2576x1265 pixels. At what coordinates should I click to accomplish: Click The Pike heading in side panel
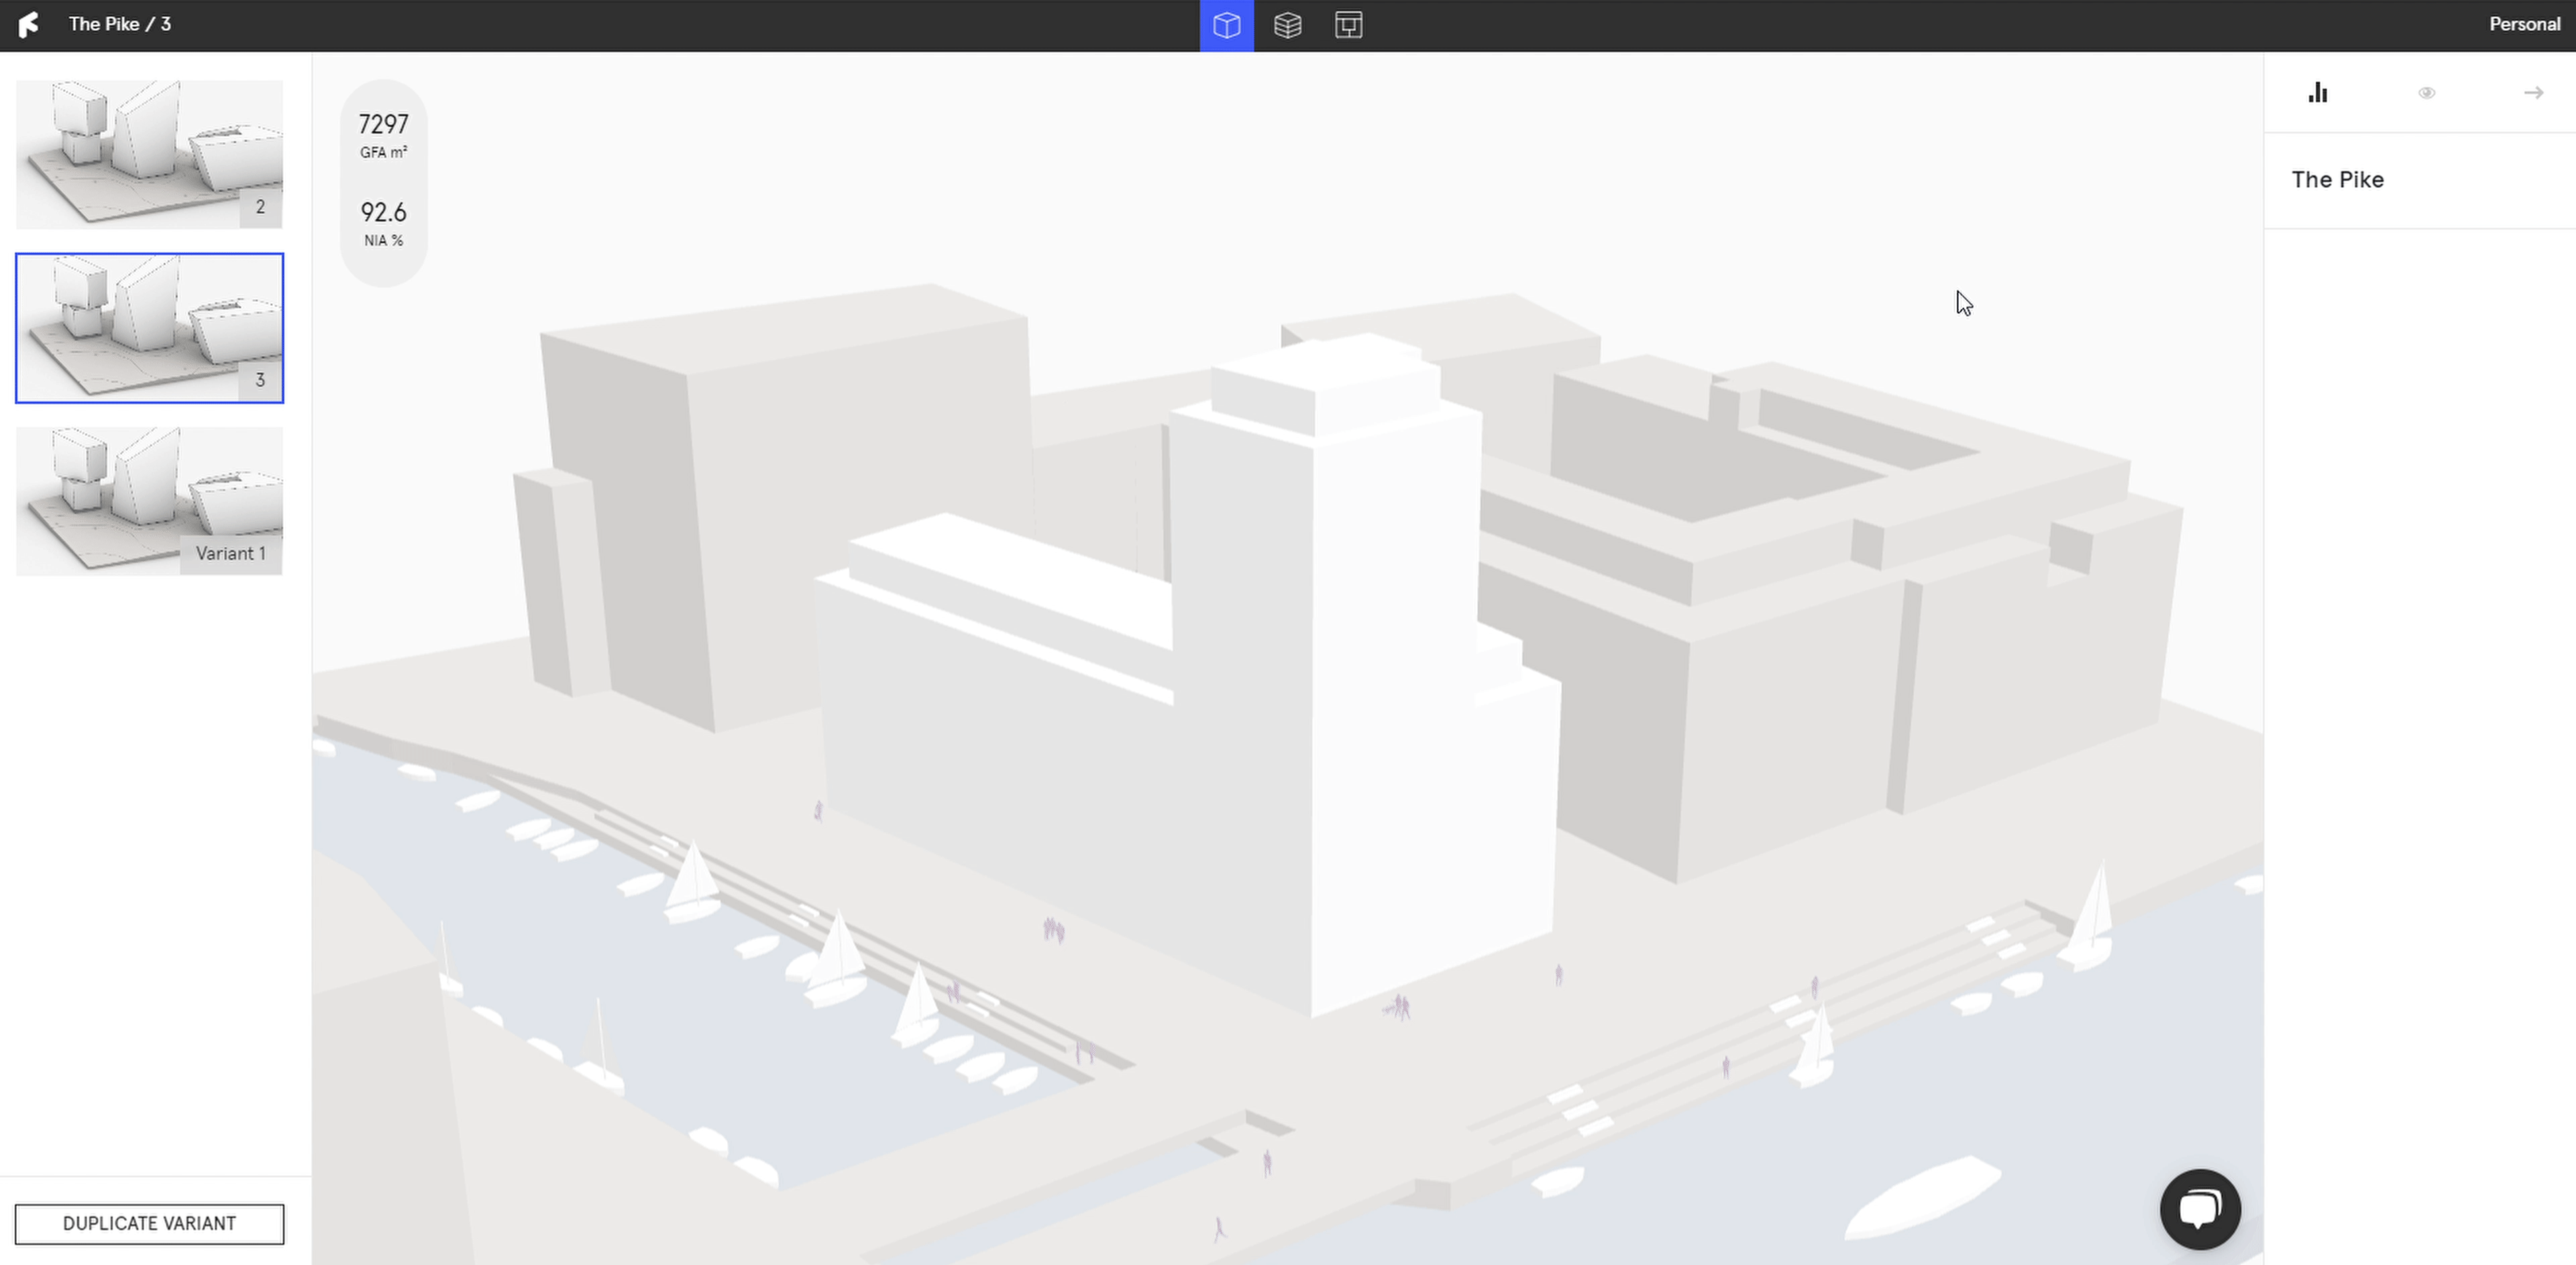point(2337,180)
